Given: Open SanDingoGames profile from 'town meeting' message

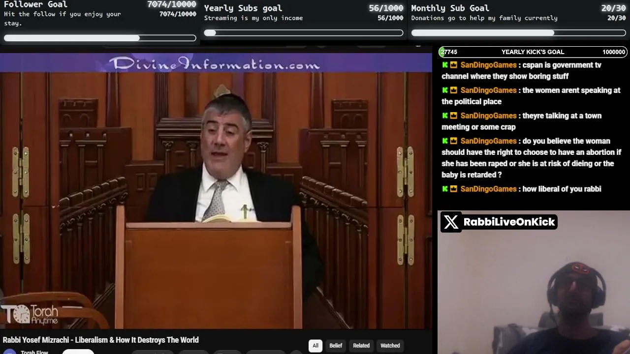Looking at the screenshot, I should [x=488, y=116].
